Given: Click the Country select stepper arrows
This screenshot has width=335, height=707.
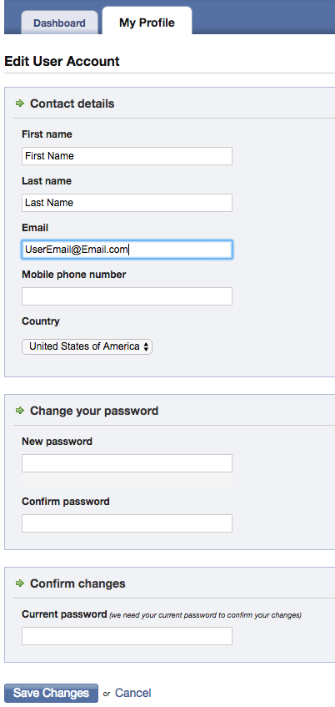Looking at the screenshot, I should click(x=146, y=346).
